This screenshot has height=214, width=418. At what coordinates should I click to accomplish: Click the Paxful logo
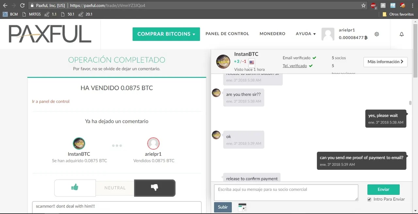[x=50, y=34]
